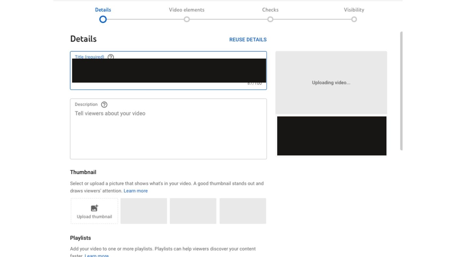The width and height of the screenshot is (456, 257).
Task: Open Learn more about playlists
Action: pyautogui.click(x=96, y=255)
